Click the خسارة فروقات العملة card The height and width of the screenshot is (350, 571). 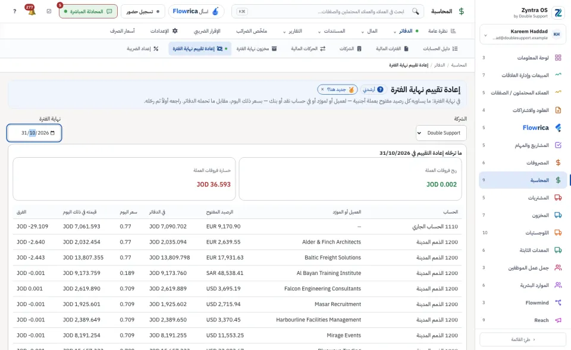point(124,179)
